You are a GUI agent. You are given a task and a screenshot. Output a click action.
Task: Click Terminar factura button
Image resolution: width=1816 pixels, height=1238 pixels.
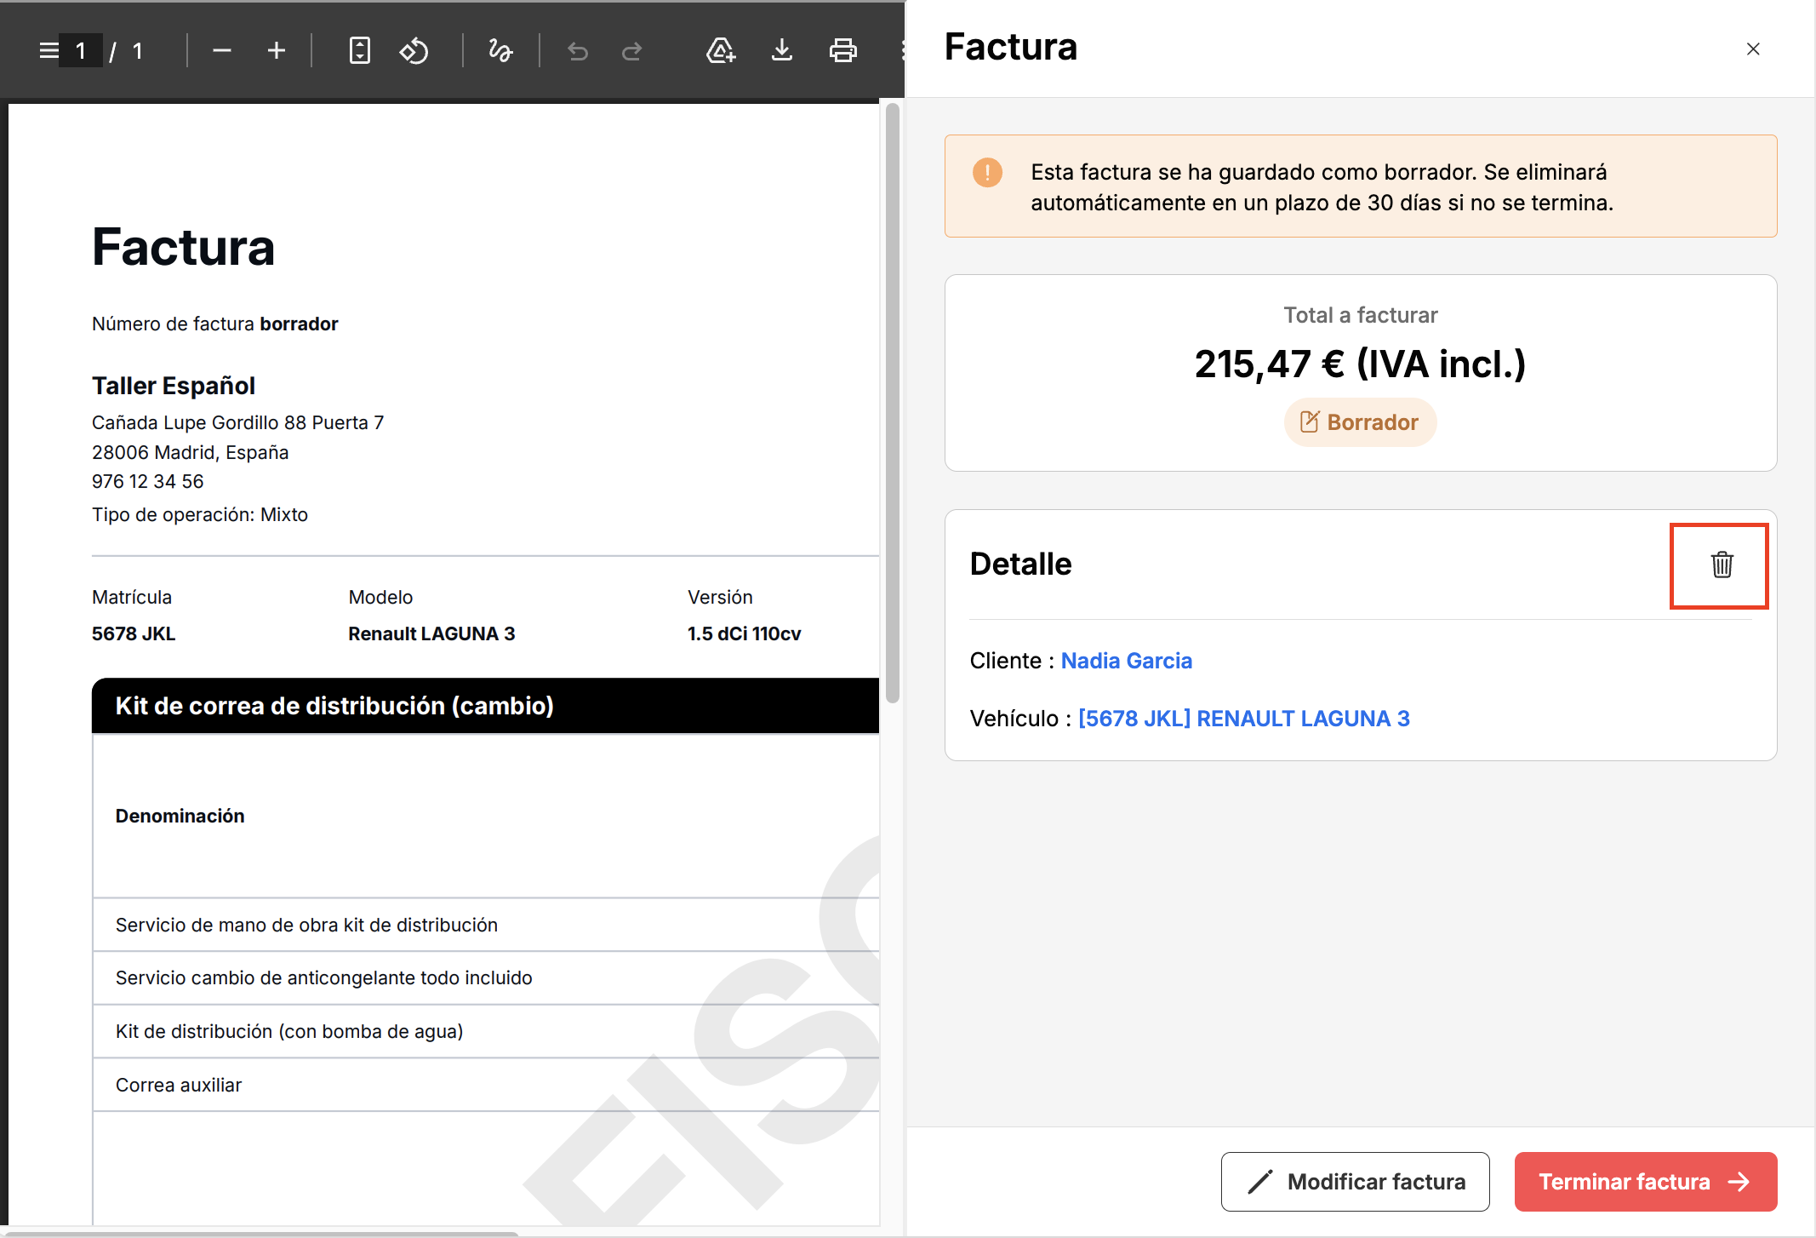tap(1645, 1182)
